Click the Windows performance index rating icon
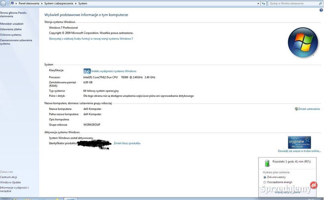This screenshot has width=324, height=200. click(x=87, y=71)
